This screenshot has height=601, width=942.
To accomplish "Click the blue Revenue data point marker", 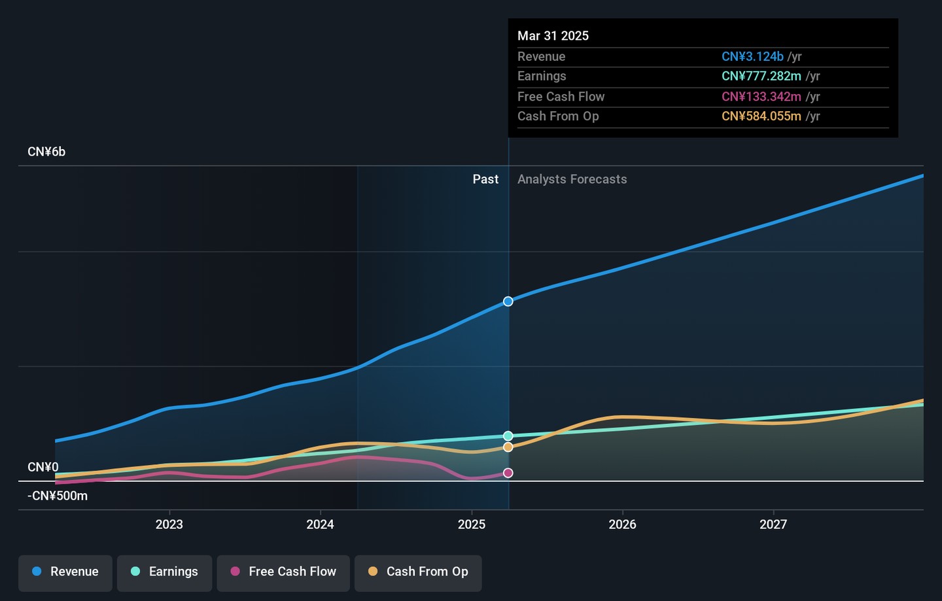I will 508,301.
